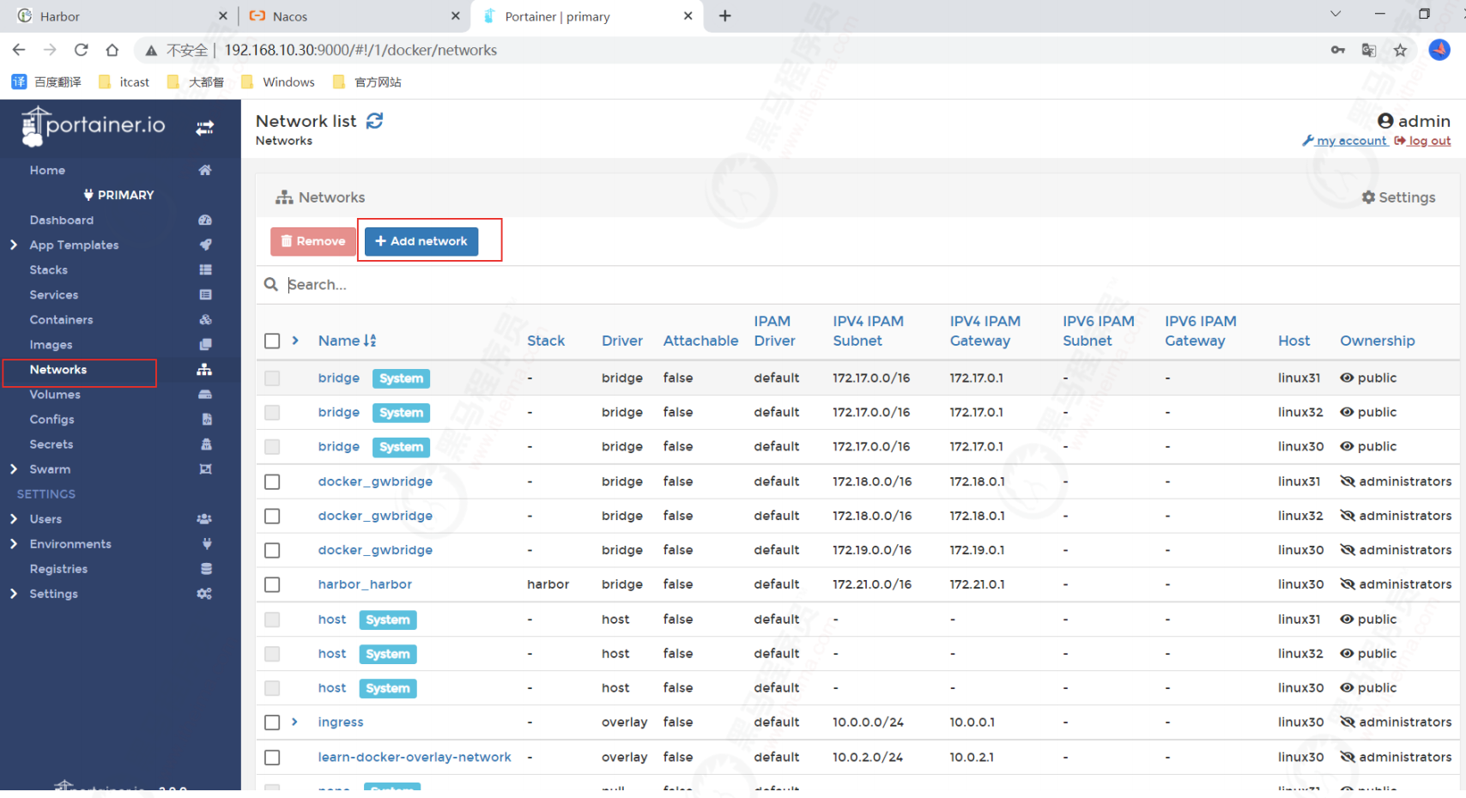Click the browser home icon

[x=112, y=50]
